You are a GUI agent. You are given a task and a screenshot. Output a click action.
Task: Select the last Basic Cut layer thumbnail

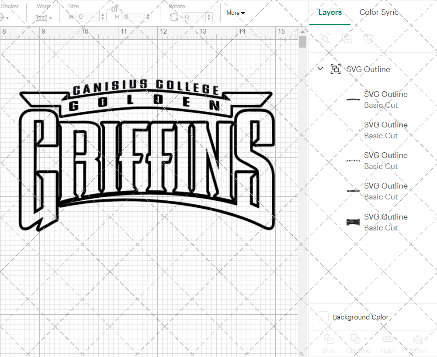(353, 222)
